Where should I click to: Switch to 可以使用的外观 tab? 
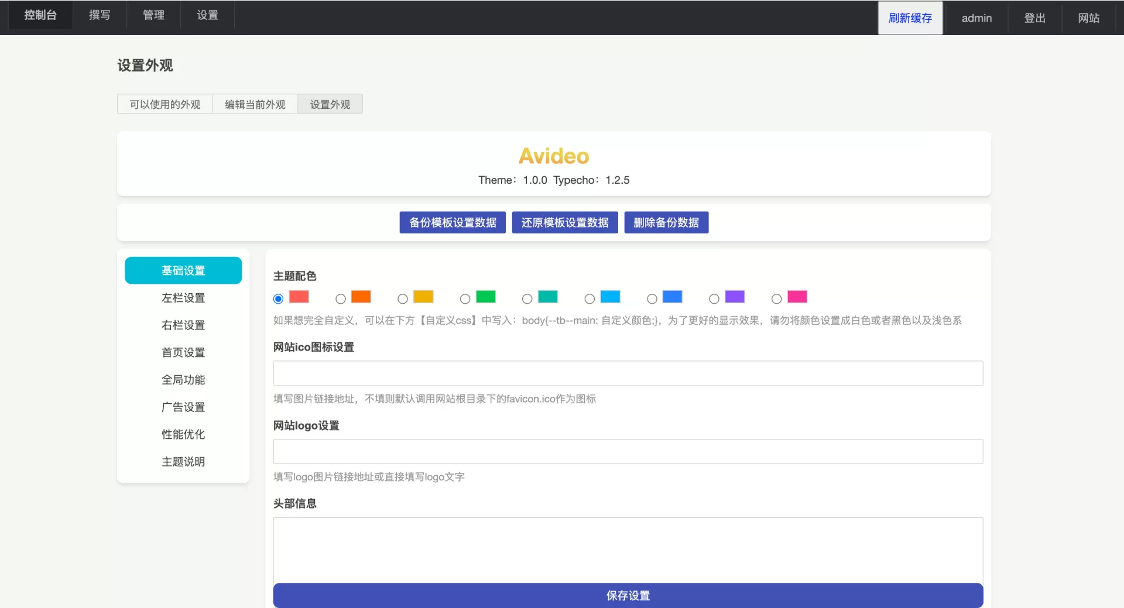pyautogui.click(x=165, y=104)
